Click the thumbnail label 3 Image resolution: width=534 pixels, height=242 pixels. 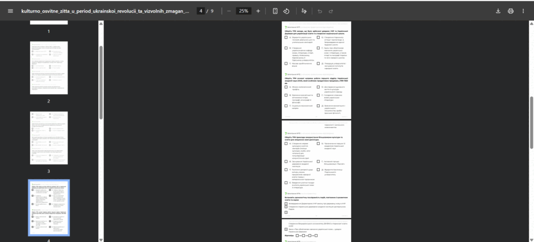pyautogui.click(x=49, y=171)
